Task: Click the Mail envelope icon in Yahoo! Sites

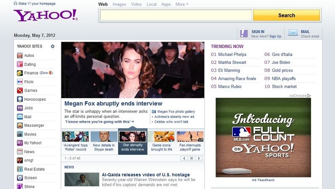Action: point(20,117)
